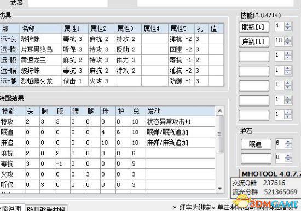Click the results list scroll-down arrow

tap(220, 189)
